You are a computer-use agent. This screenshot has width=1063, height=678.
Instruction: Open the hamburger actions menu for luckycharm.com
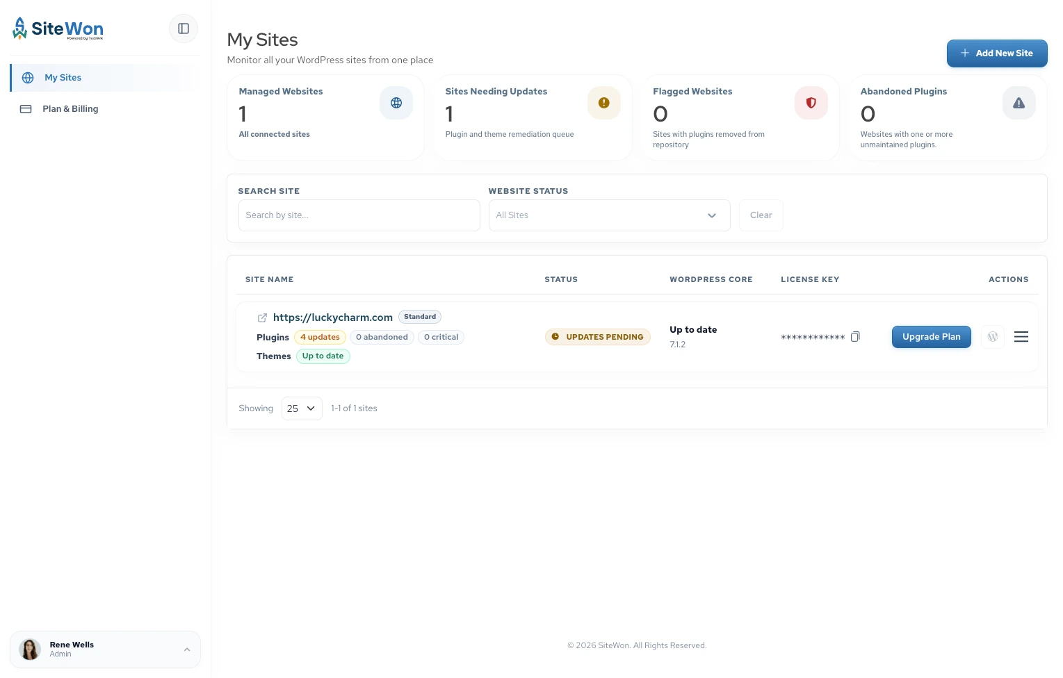(x=1021, y=337)
